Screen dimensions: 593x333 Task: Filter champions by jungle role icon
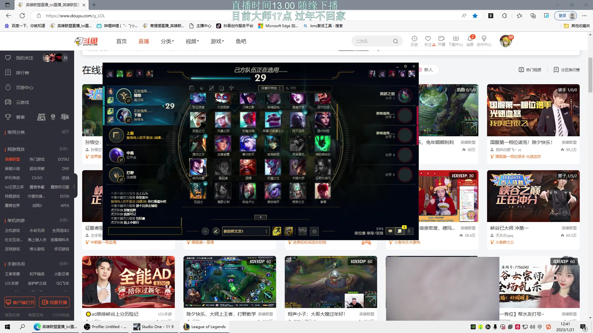(202, 88)
